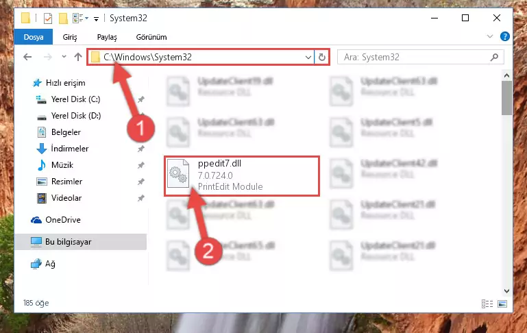Open recent locations dropdown arrow
The width and height of the screenshot is (527, 333).
64,57
